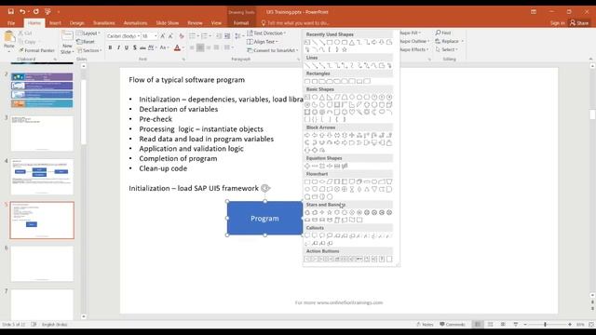Viewport: 596px width, 335px height.
Task: Open the Drawing Tools Format tab
Action: point(241,23)
